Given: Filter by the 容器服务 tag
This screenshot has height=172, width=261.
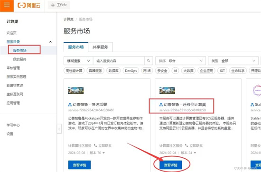Looking at the screenshot, I should 95,71.
